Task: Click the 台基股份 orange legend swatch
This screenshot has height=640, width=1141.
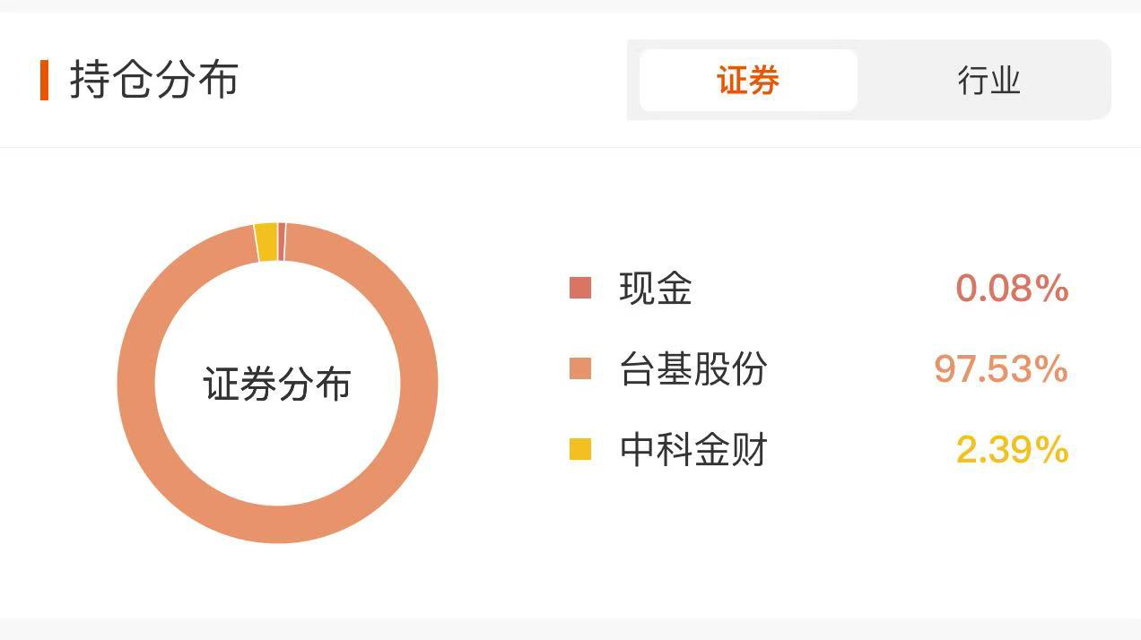Action: pyautogui.click(x=580, y=368)
